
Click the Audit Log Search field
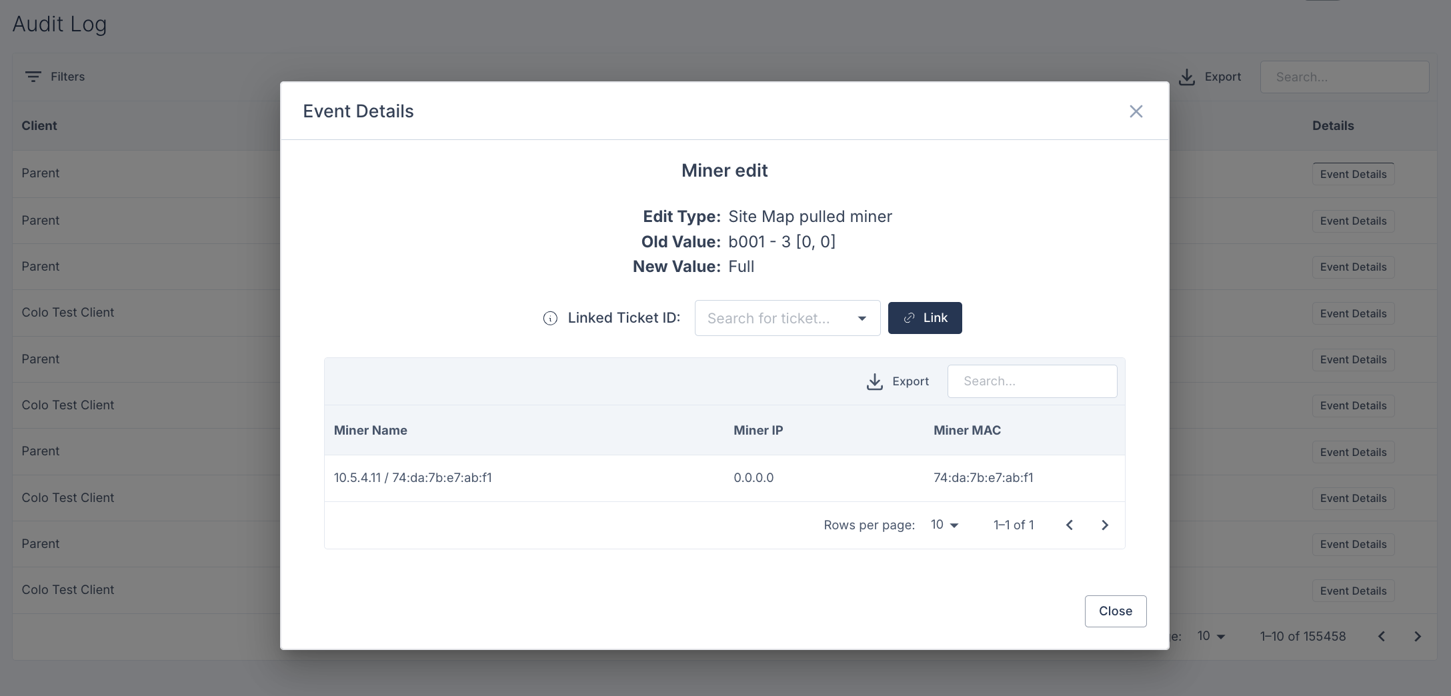click(x=1344, y=77)
